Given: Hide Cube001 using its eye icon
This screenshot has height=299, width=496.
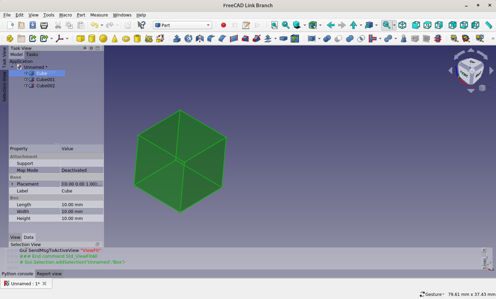Looking at the screenshot, I should point(26,79).
